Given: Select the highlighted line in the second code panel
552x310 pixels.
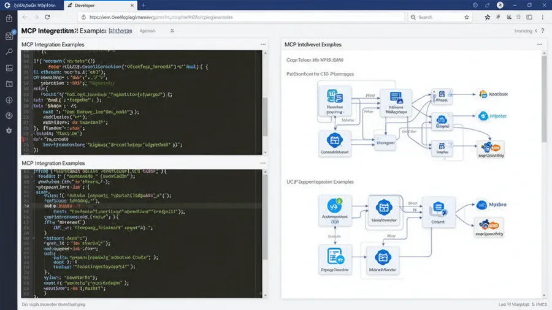Looking at the screenshot, I should click(142, 206).
